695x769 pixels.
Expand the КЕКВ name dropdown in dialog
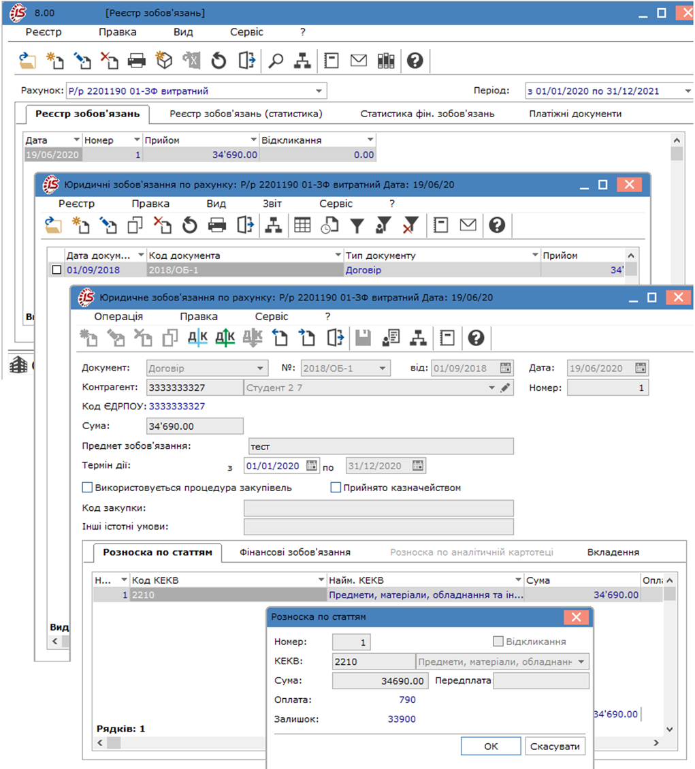[x=581, y=661]
